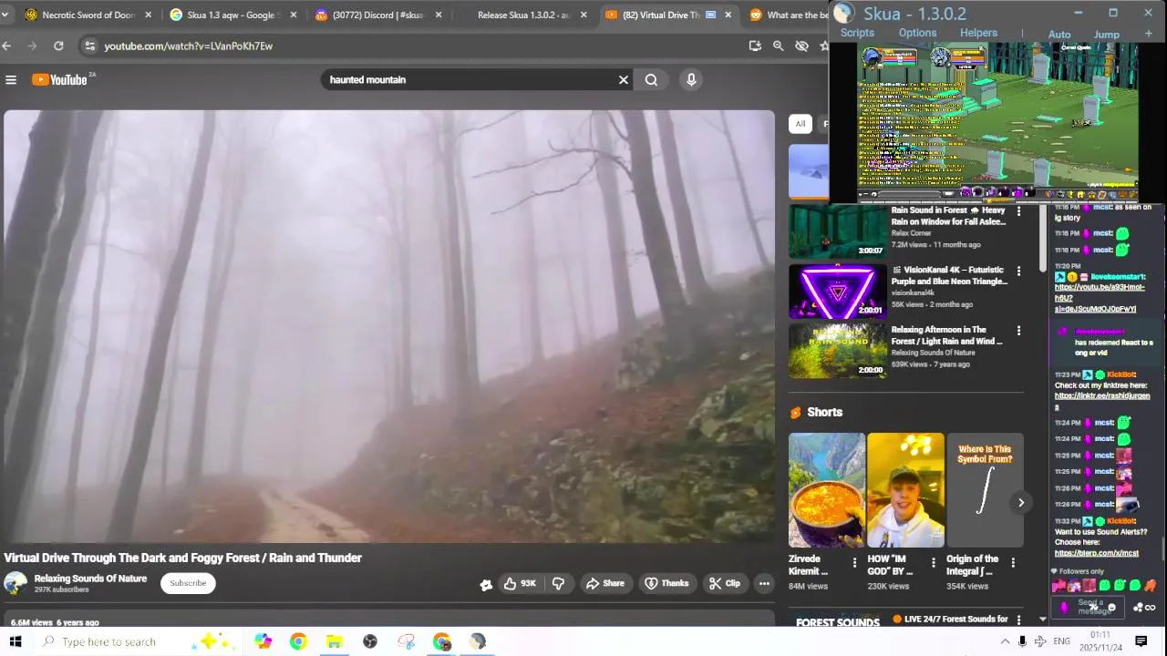Open the YouTube hamburger guide menu

pyautogui.click(x=11, y=80)
